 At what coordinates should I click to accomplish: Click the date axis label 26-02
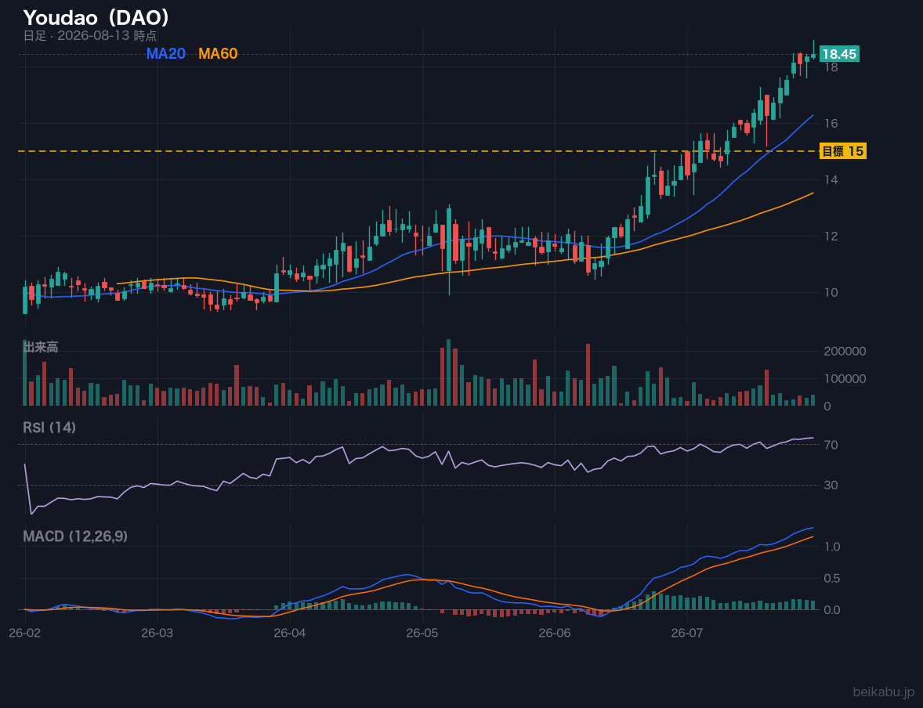pos(25,634)
